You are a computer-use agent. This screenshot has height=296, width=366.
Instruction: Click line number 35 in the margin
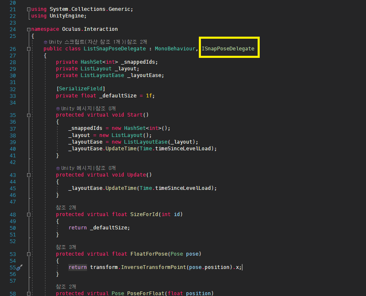point(13,115)
